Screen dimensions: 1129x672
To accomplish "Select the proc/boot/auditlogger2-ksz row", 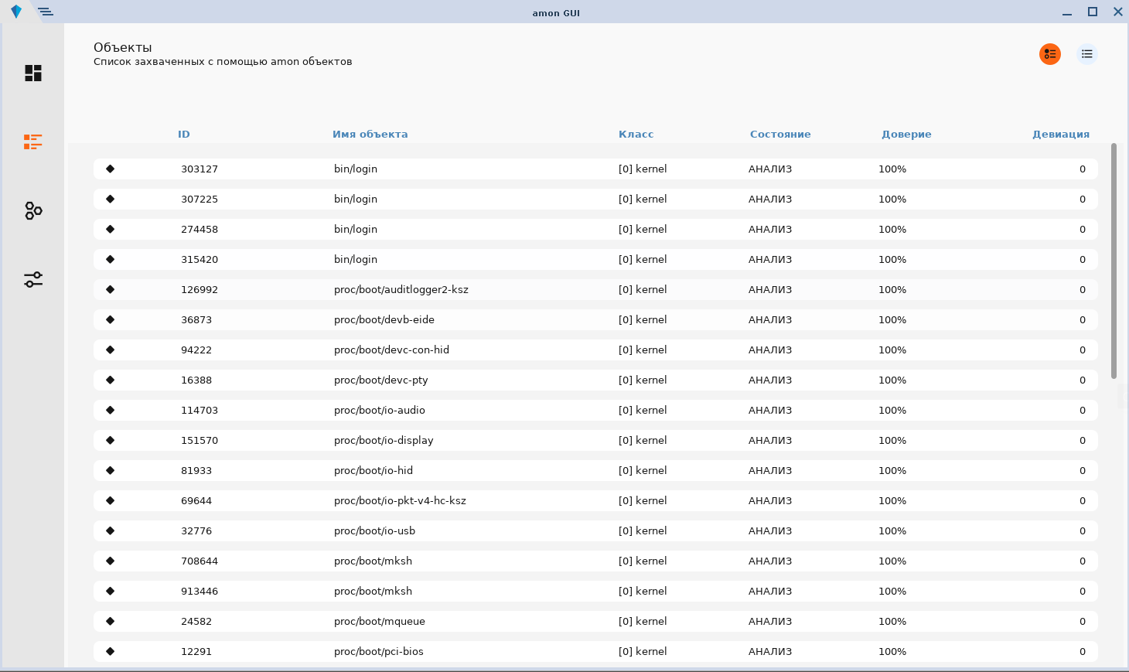I will [x=401, y=289].
